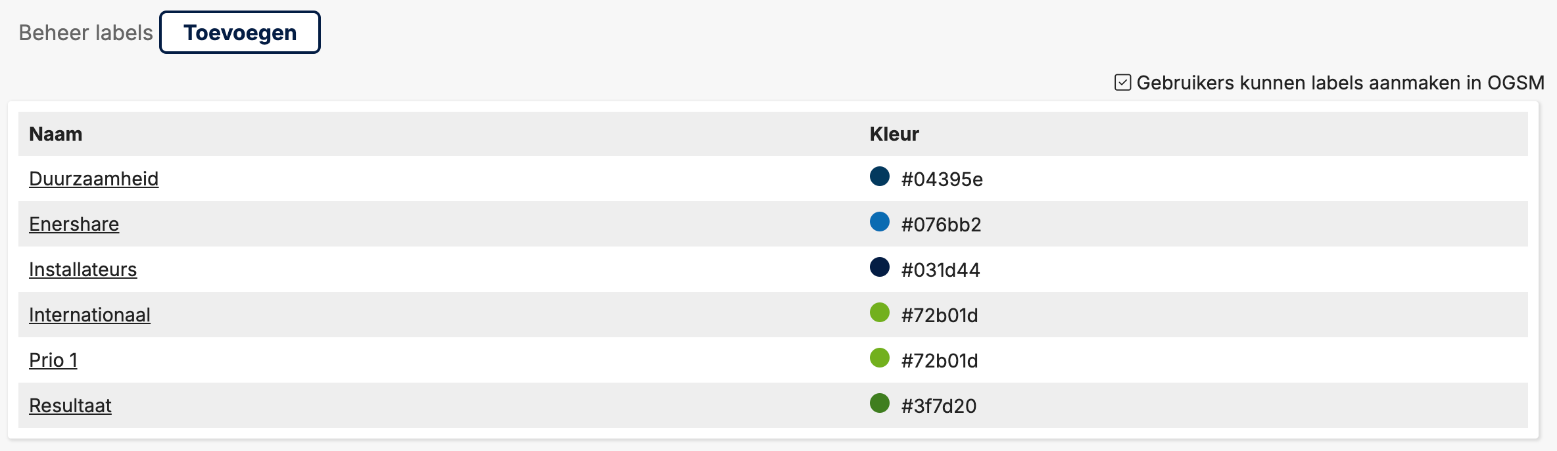This screenshot has width=1557, height=451.
Task: Click the Naam column header
Action: pos(56,134)
